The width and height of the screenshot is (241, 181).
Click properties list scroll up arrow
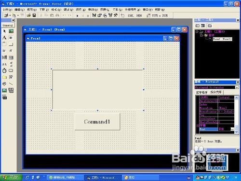point(237,97)
